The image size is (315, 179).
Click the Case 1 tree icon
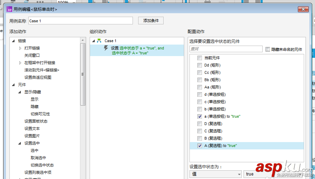pos(99,41)
